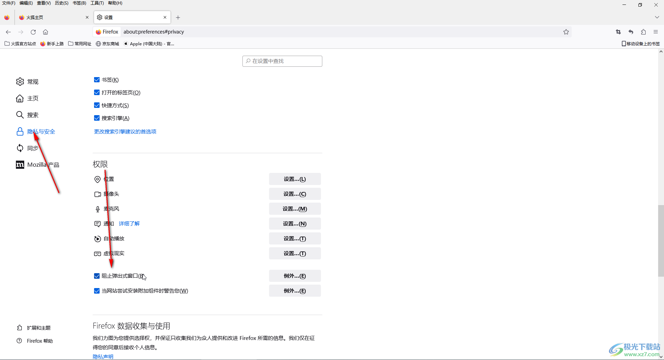Click the 在设置中查找 search field

[282, 61]
